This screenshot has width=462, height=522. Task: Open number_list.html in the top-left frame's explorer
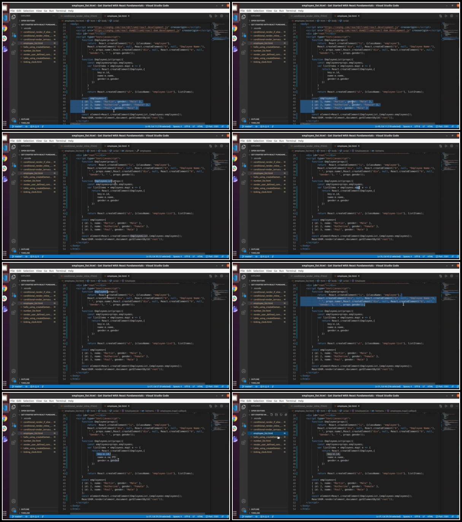click(x=32, y=51)
